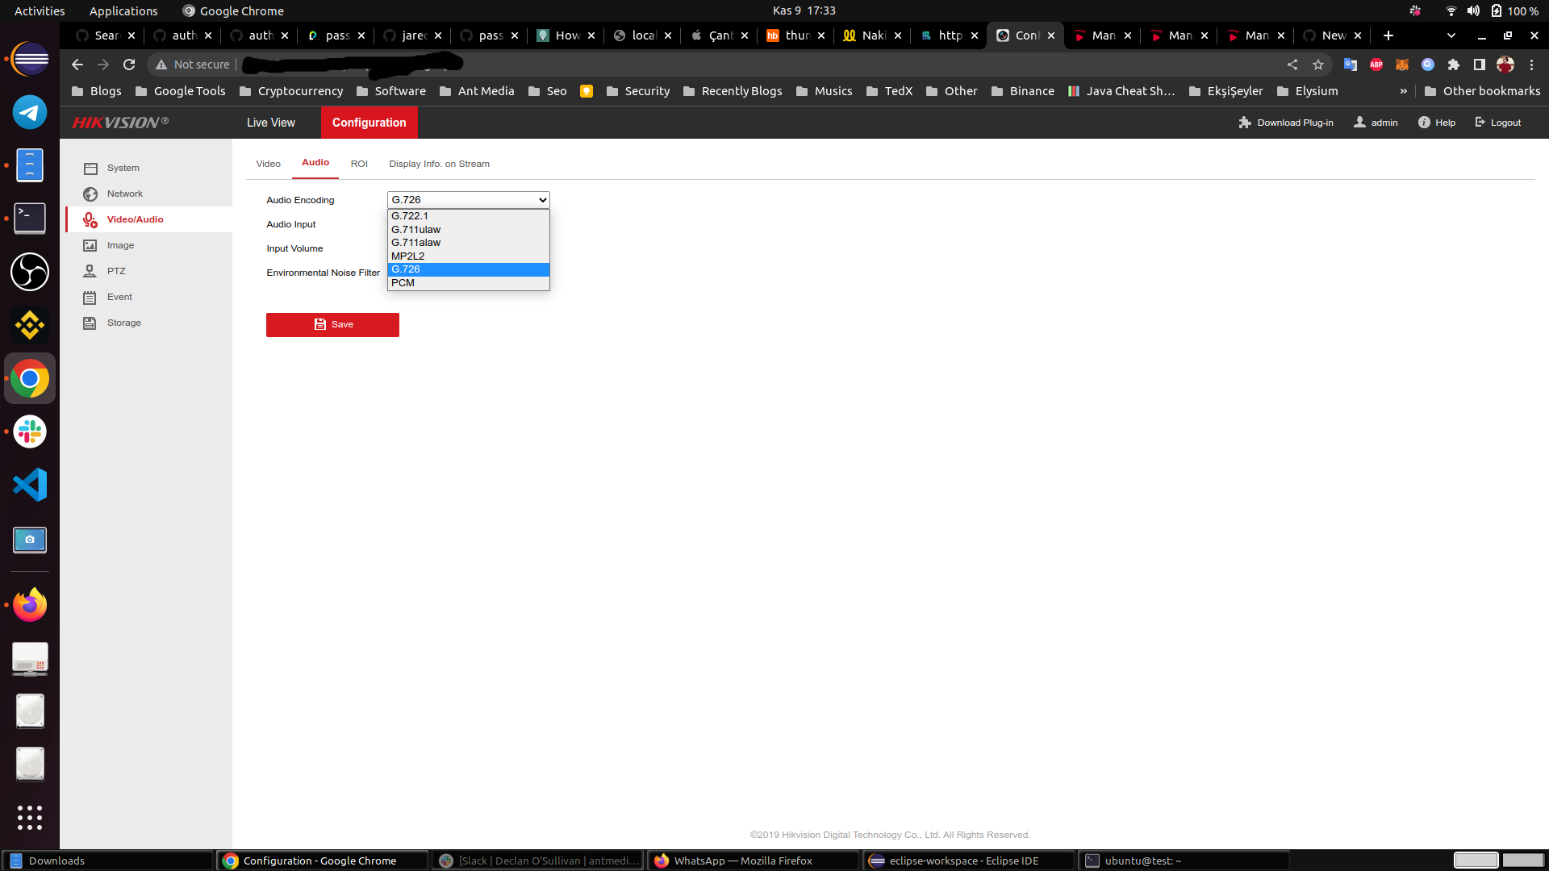Open PTZ configuration
Screen dimensions: 1549x871
(x=117, y=271)
